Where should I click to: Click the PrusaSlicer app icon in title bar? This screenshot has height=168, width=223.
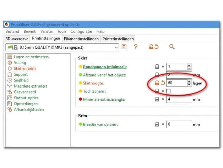click(6, 24)
